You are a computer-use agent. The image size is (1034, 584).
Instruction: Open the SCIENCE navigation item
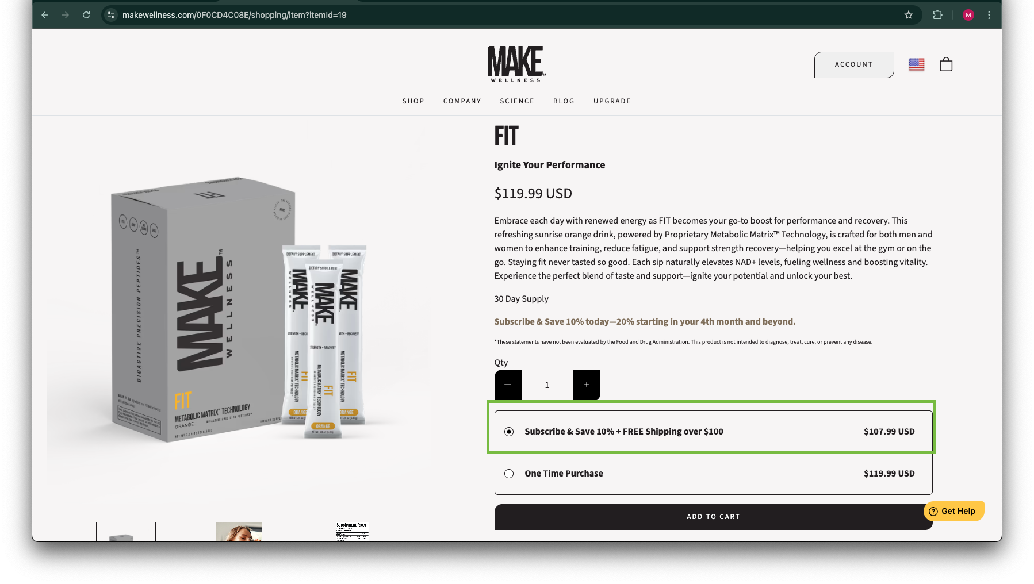tap(517, 101)
